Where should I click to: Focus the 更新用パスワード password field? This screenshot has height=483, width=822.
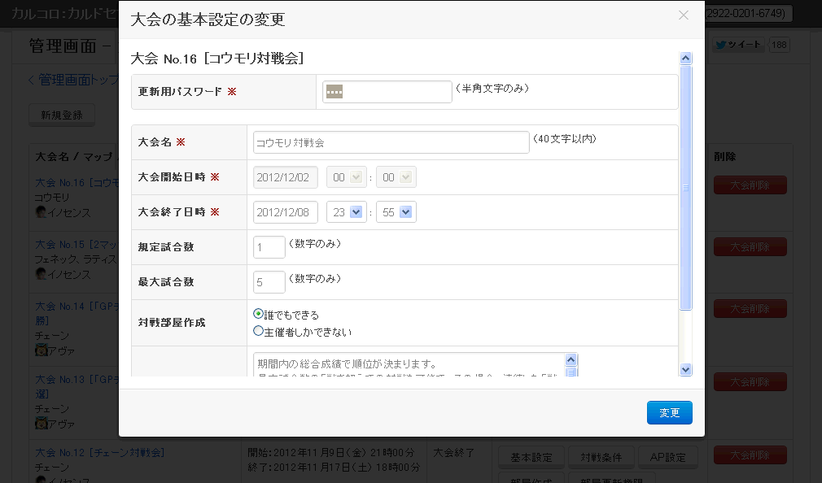click(387, 92)
